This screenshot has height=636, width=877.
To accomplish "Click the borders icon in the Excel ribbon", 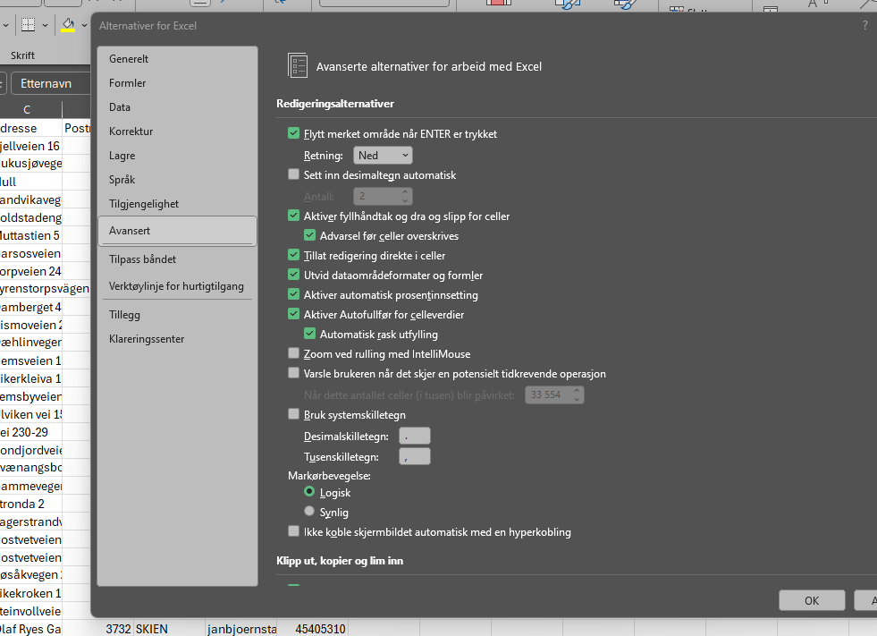I will pyautogui.click(x=28, y=25).
